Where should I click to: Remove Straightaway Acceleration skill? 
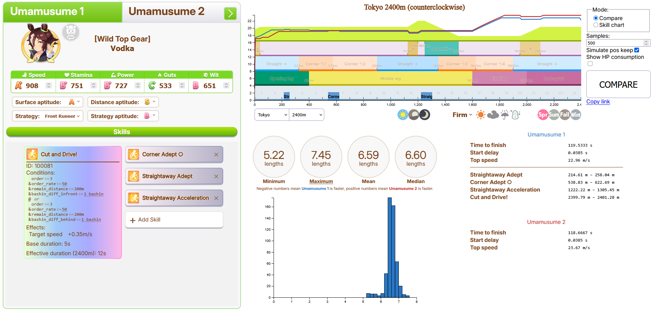click(x=216, y=198)
